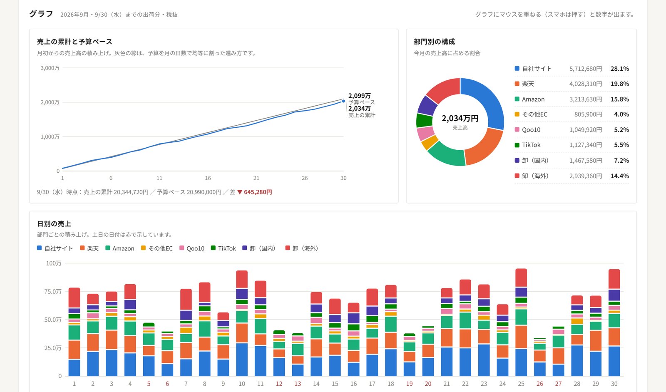The width and height of the screenshot is (666, 392).
Task: Select the Amazon row in 部門別の構成 table
Action: pos(572,99)
